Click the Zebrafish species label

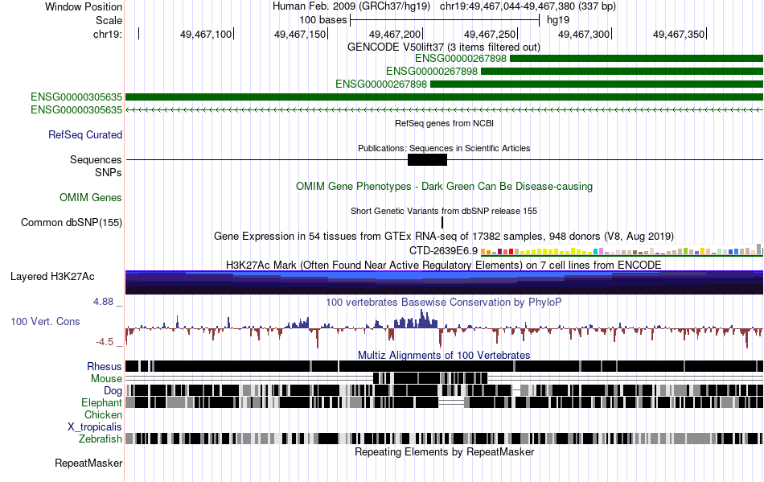pos(101,439)
